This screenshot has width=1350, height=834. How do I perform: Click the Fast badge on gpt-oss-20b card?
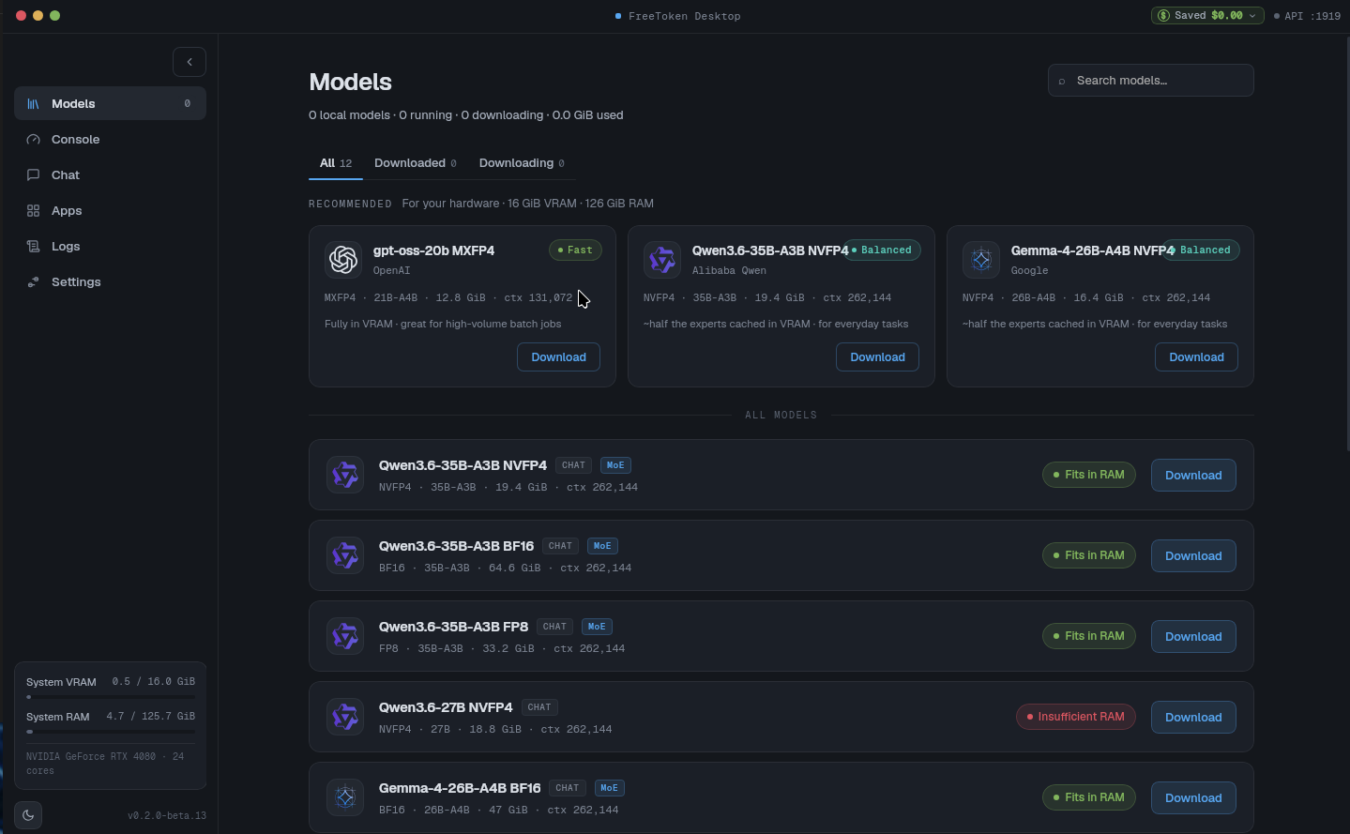(575, 250)
